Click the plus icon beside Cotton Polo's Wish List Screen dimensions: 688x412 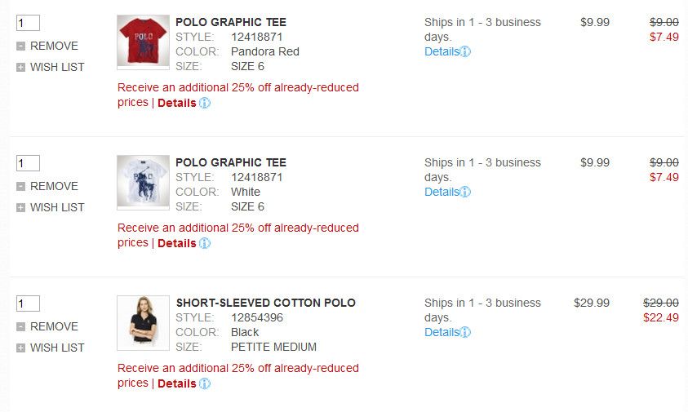(20, 348)
